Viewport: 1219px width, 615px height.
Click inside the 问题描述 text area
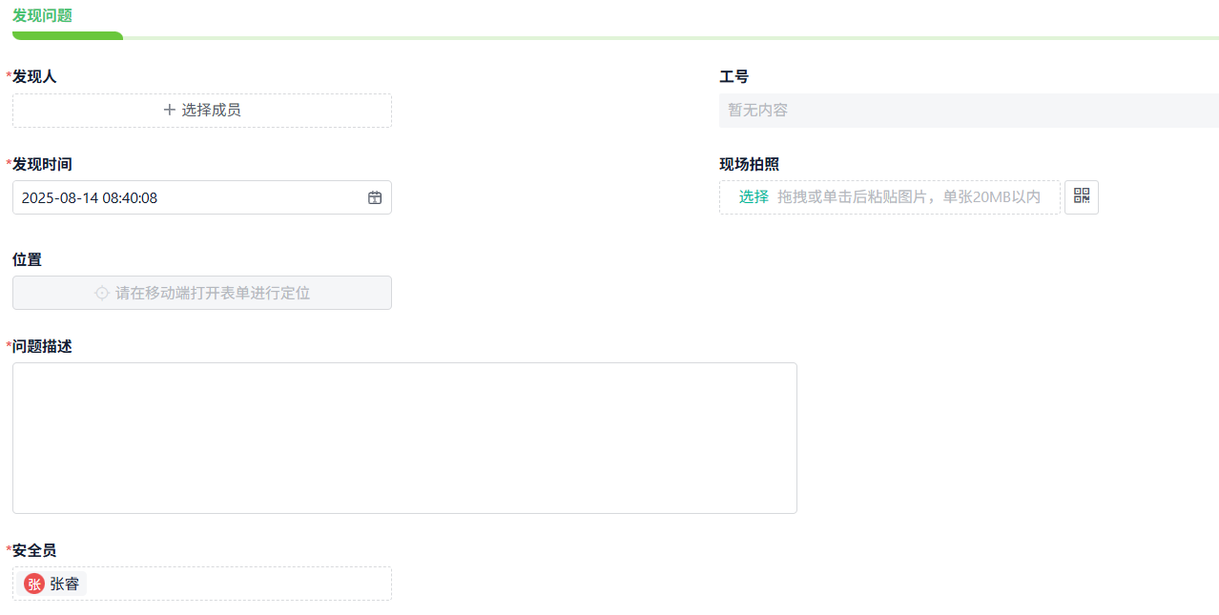[404, 437]
